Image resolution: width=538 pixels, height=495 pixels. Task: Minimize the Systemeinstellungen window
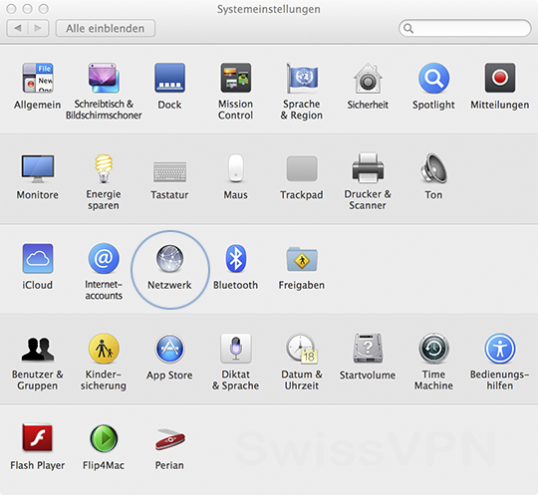click(28, 9)
